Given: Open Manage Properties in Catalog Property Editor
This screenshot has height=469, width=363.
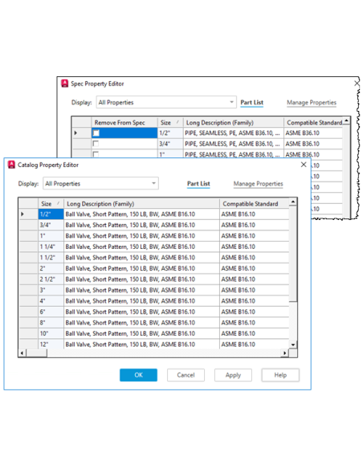Looking at the screenshot, I should pyautogui.click(x=258, y=184).
